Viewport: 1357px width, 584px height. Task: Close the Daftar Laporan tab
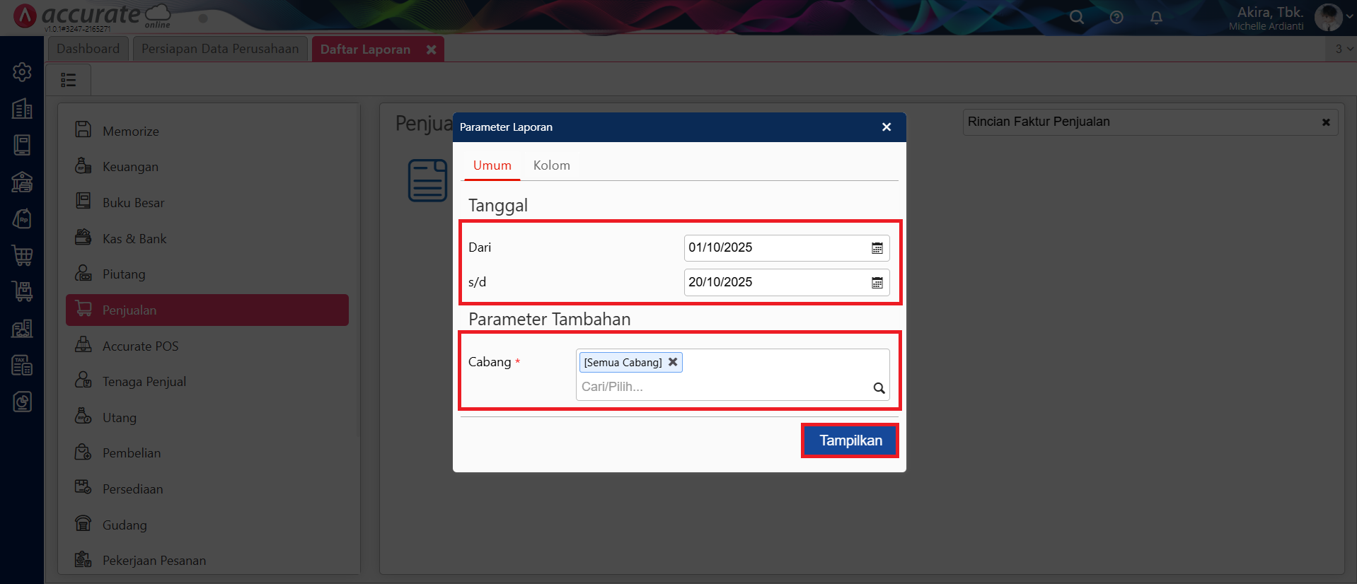tap(431, 49)
